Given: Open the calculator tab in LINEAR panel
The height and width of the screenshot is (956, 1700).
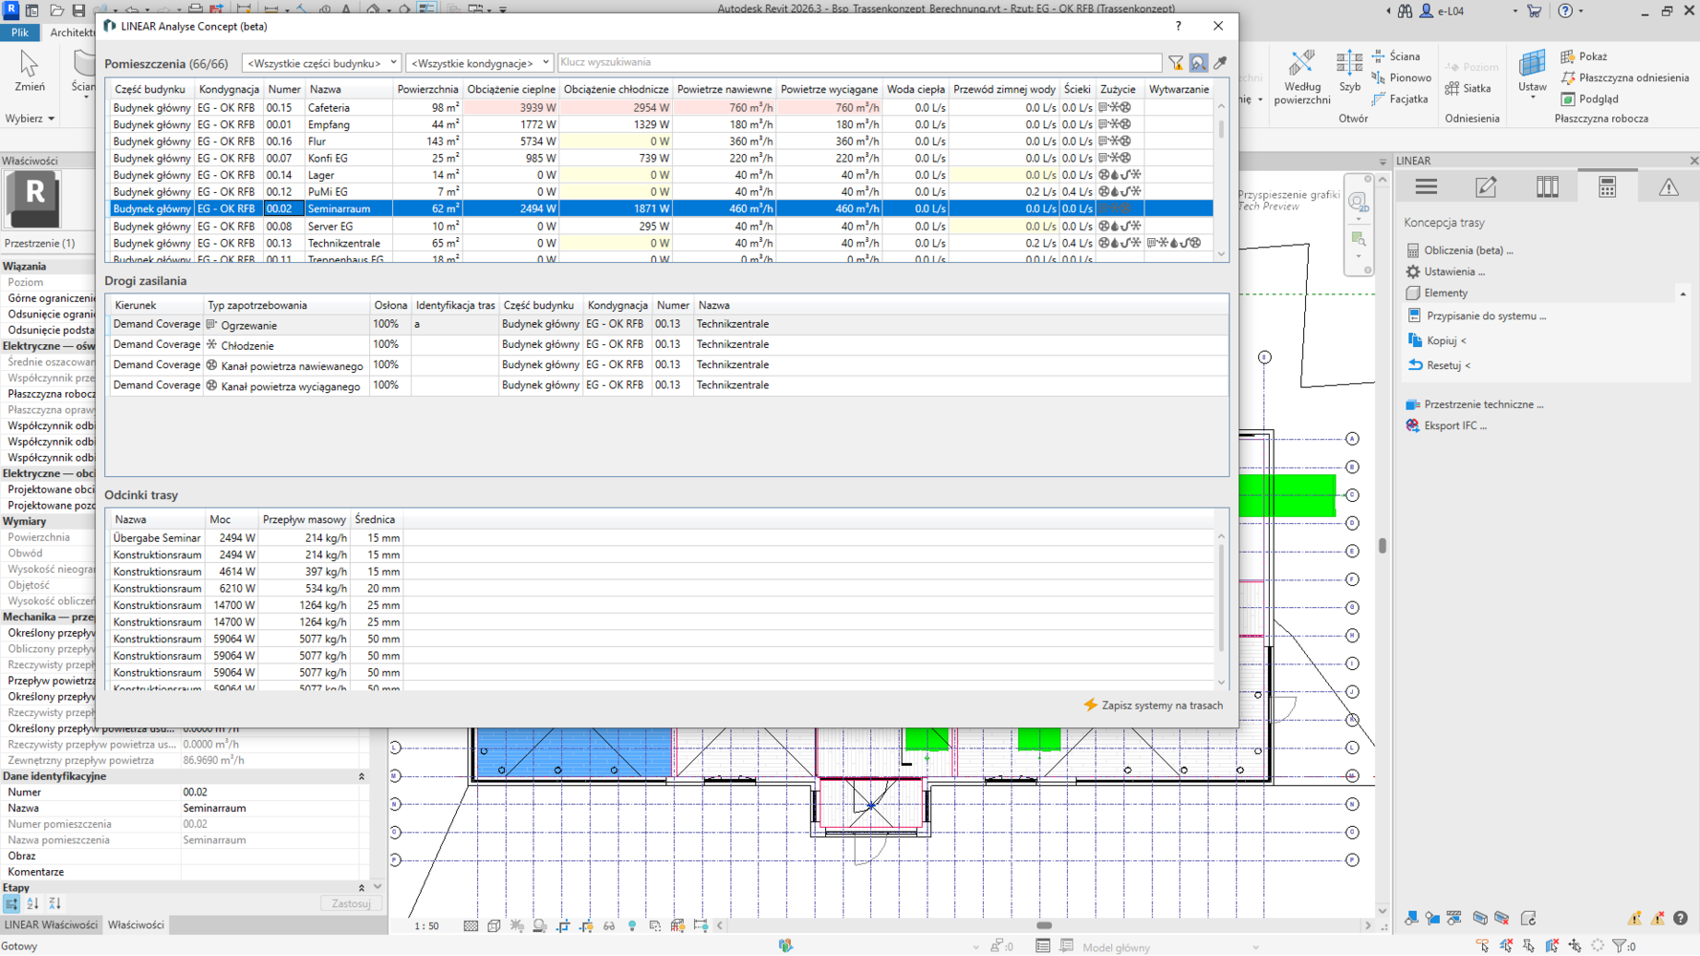Looking at the screenshot, I should click(x=1607, y=187).
